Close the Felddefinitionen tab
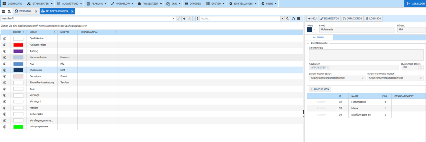 point(72,11)
